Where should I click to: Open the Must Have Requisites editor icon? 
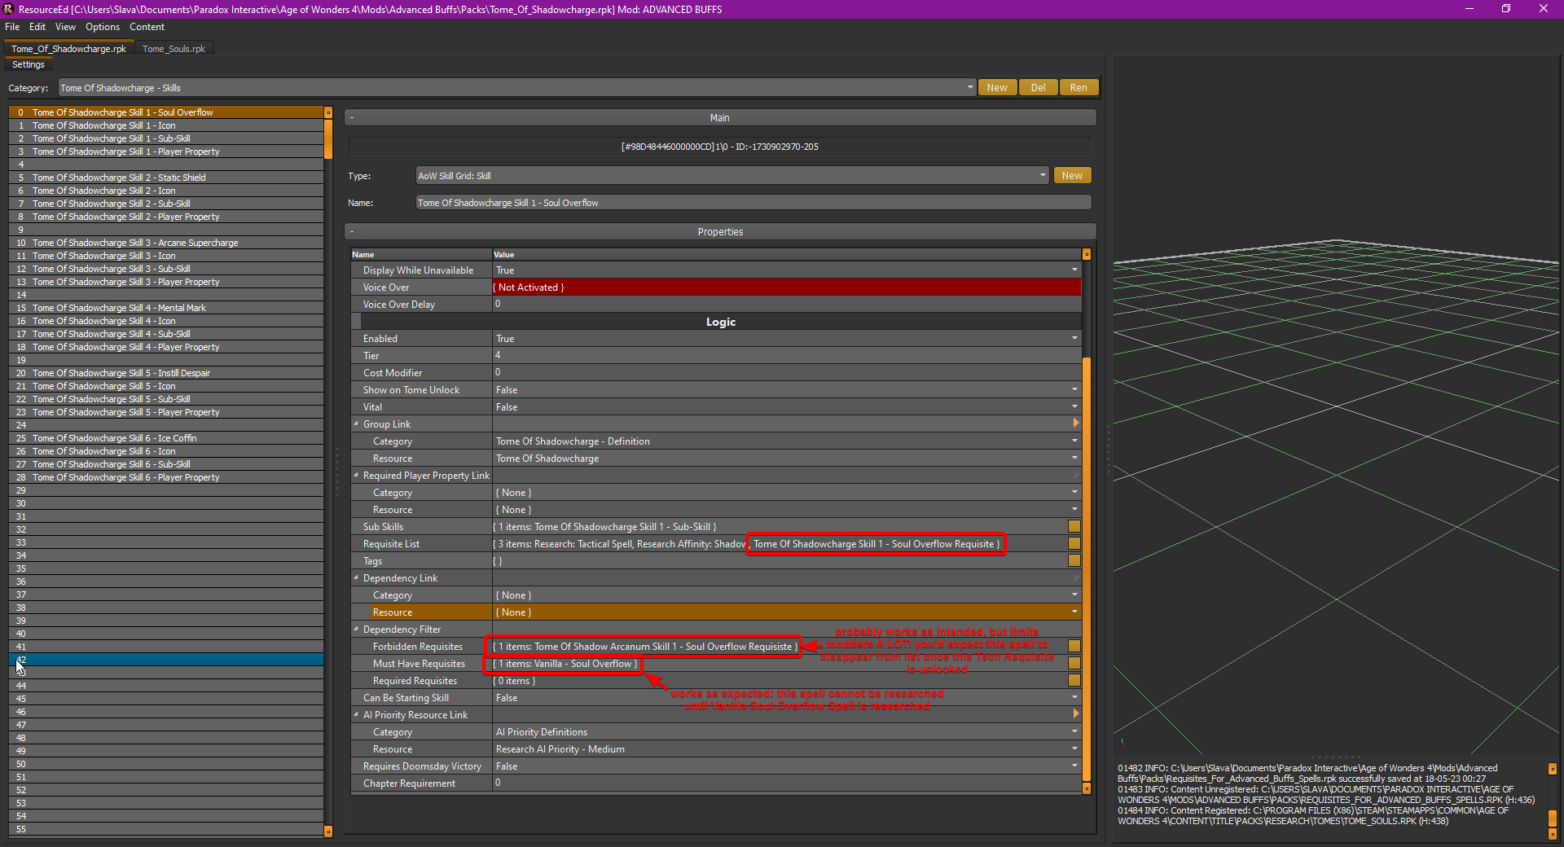[1074, 663]
